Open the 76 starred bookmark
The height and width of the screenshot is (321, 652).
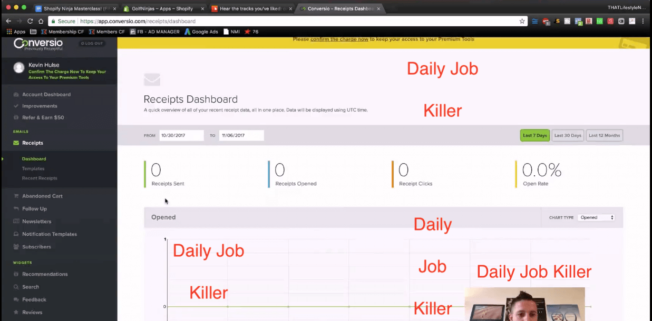tap(251, 32)
